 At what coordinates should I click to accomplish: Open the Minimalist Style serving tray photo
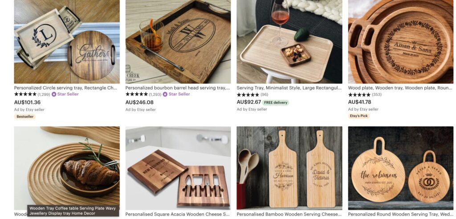click(x=289, y=42)
